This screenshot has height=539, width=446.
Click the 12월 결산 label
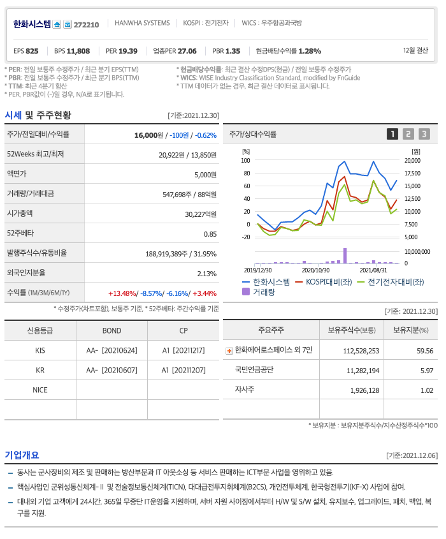click(x=415, y=50)
